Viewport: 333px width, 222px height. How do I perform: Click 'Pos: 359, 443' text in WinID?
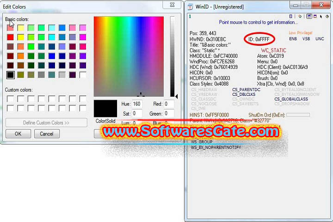(x=203, y=33)
